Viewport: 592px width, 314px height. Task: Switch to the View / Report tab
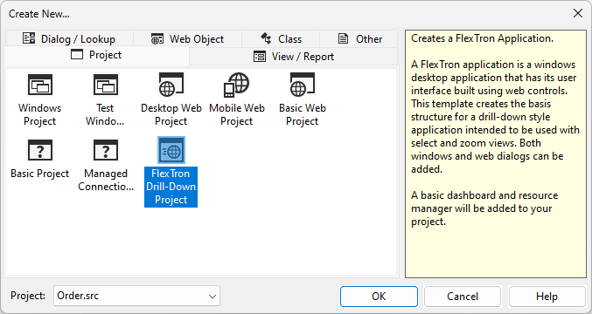[x=293, y=57]
